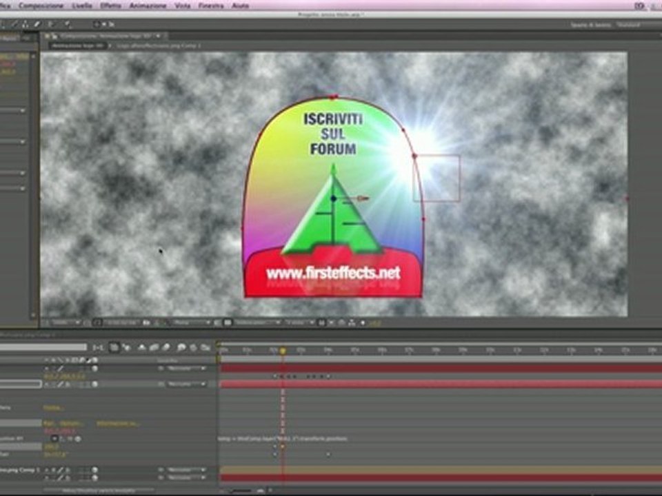This screenshot has width=662, height=496.
Task: Toggle the Live Update button
Action: pos(114,347)
